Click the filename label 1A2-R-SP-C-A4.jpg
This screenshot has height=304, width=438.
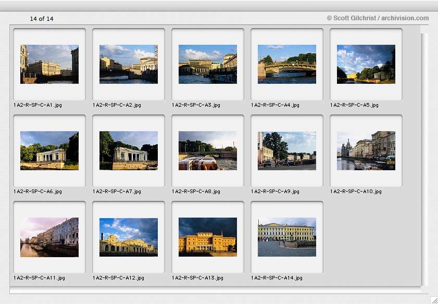pyautogui.click(x=275, y=105)
